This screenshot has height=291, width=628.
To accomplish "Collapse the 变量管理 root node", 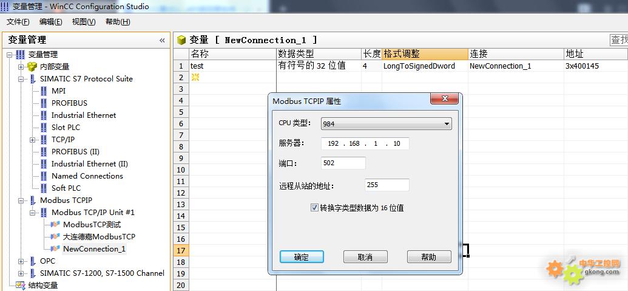I will [x=10, y=55].
